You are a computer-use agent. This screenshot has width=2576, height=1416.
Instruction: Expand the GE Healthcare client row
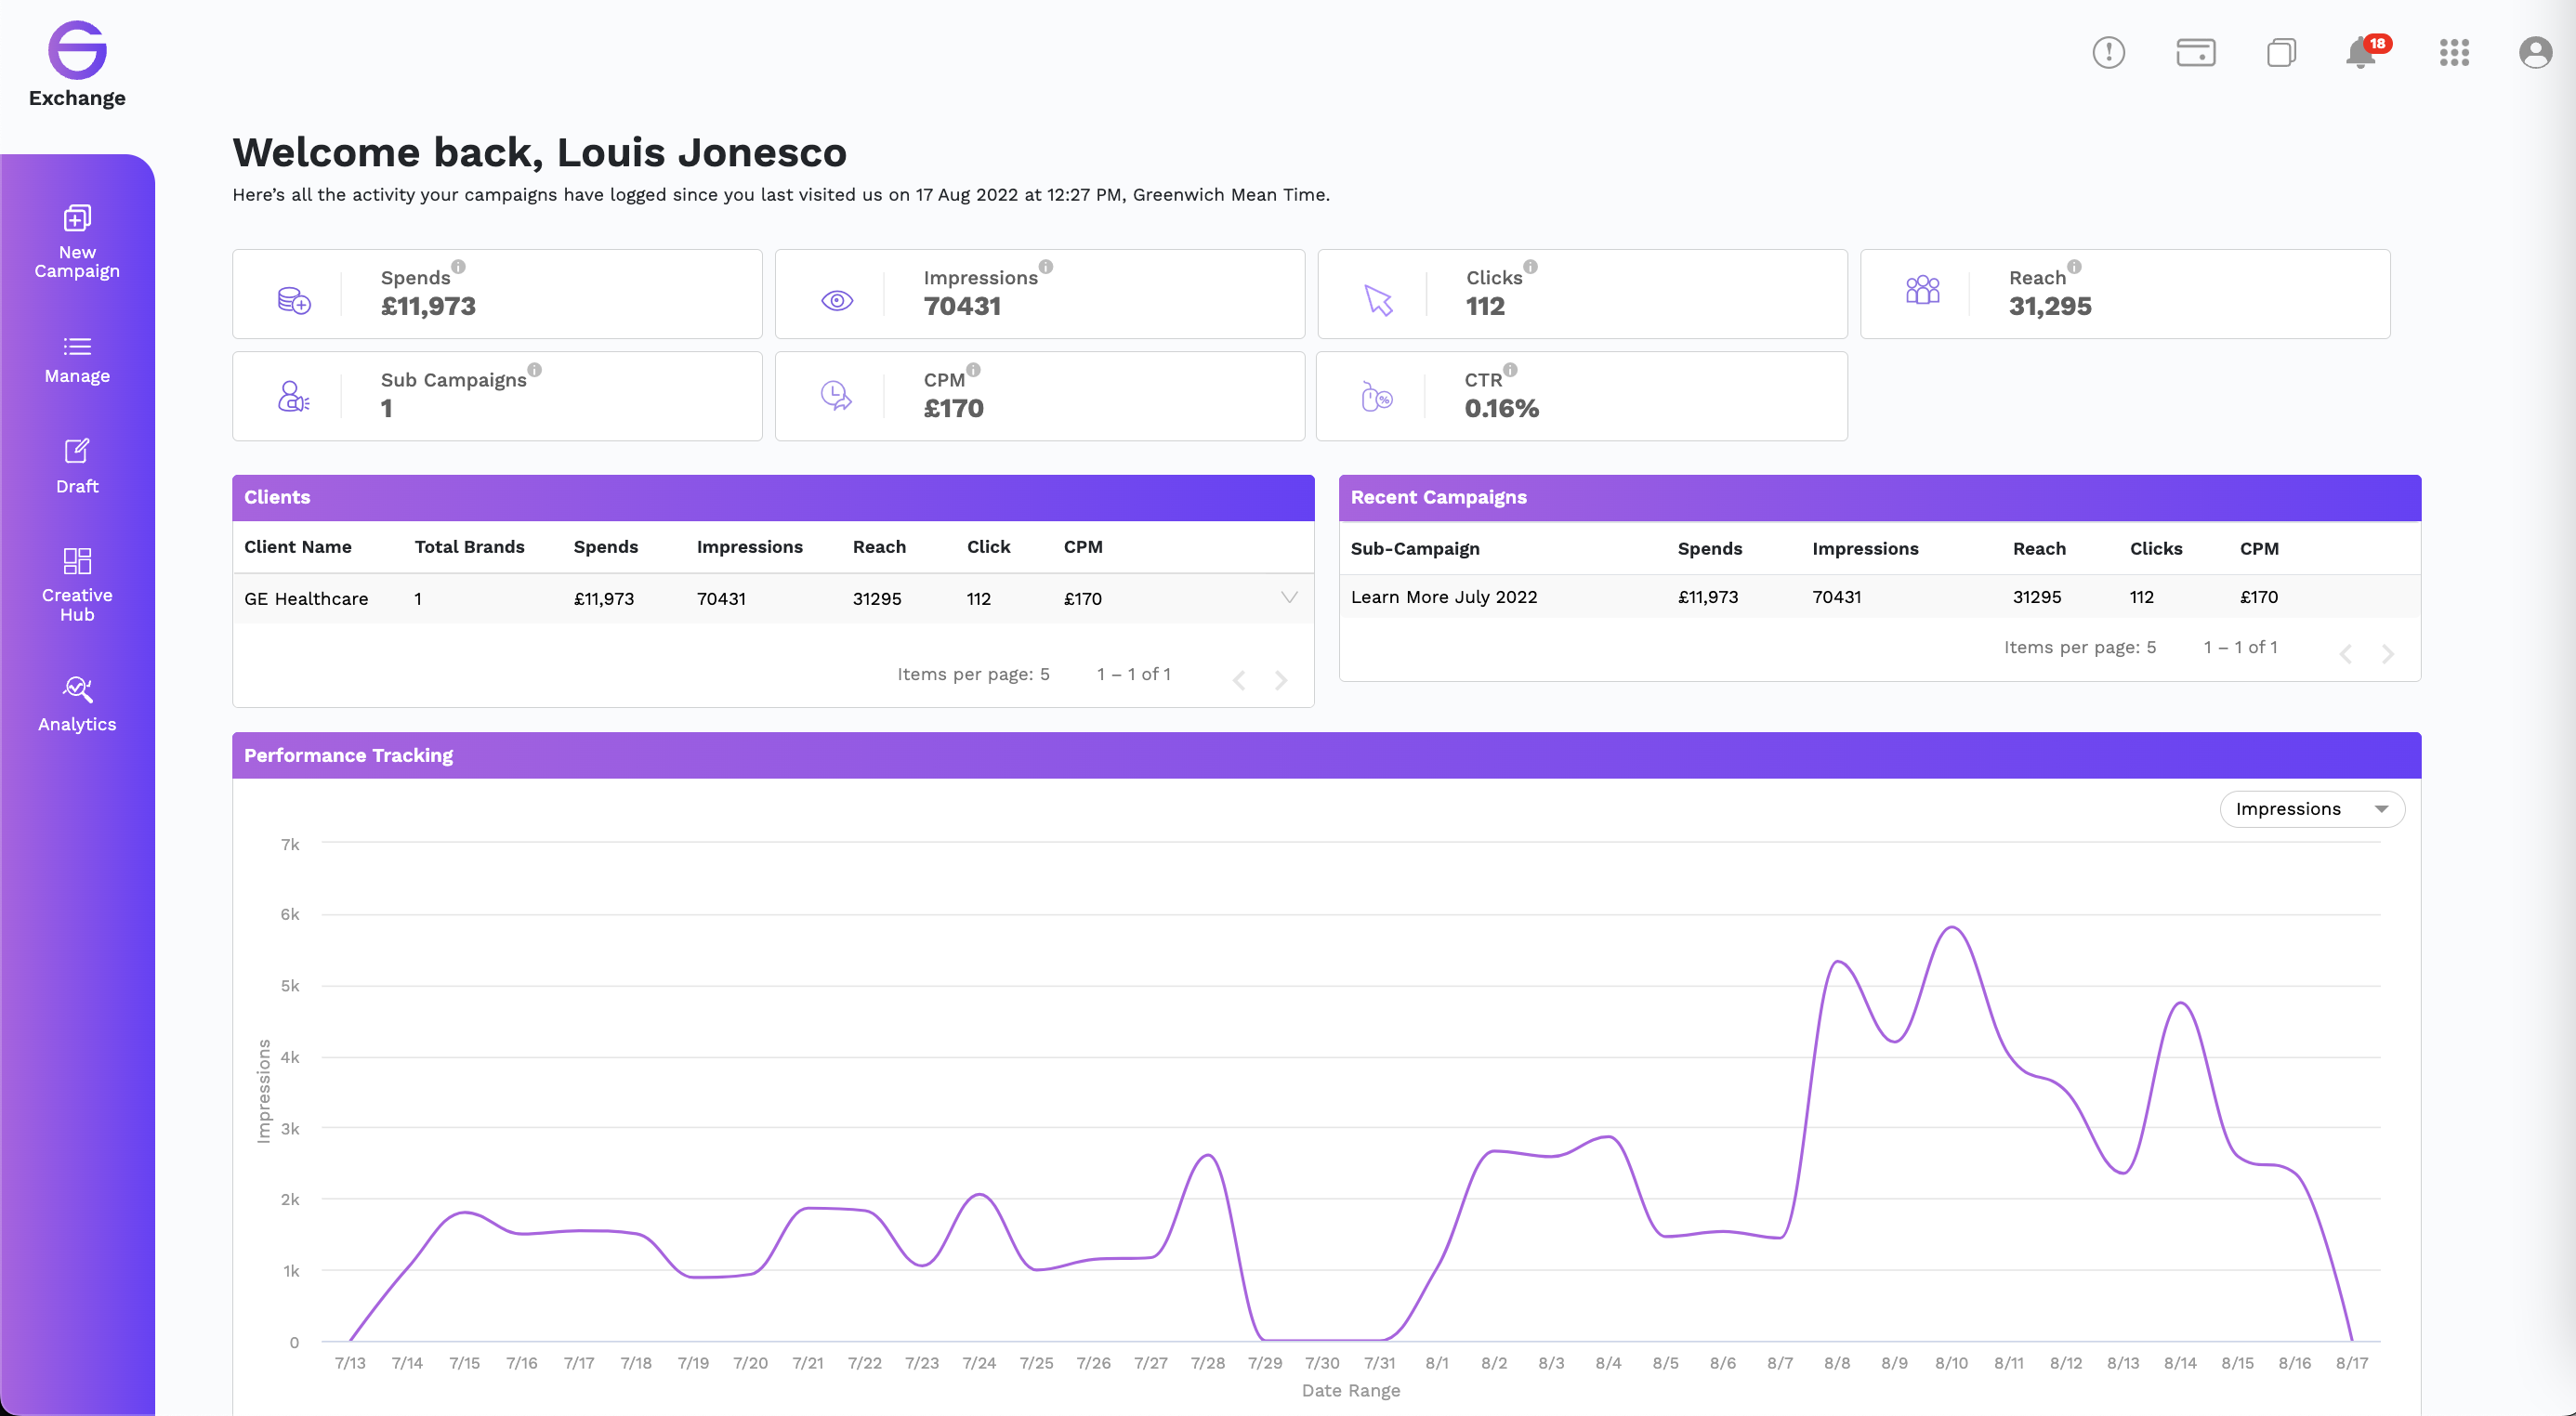coord(1288,598)
